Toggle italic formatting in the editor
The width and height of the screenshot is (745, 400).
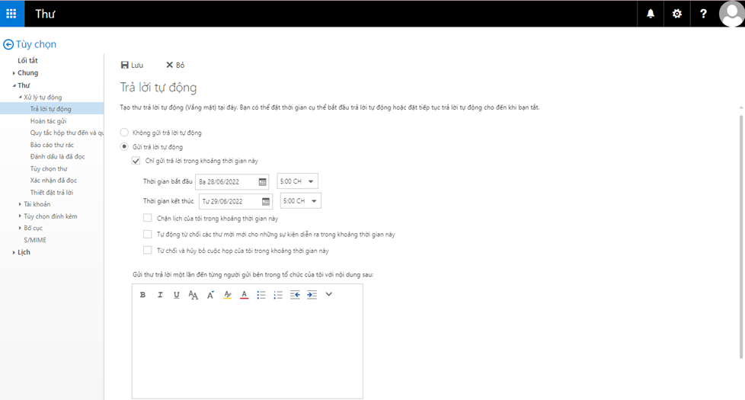click(x=160, y=295)
